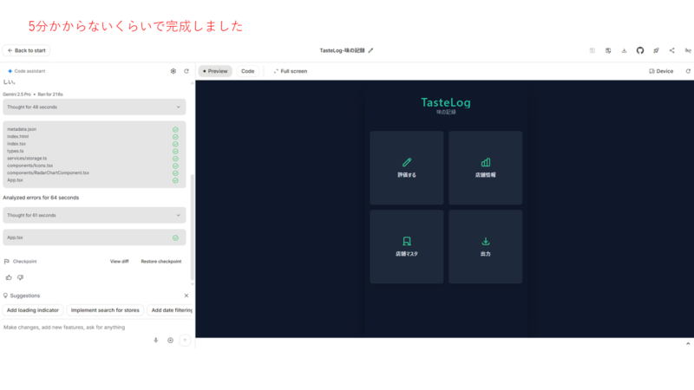Click the GitHub icon in top toolbar
This screenshot has height=390, width=694.
click(640, 50)
